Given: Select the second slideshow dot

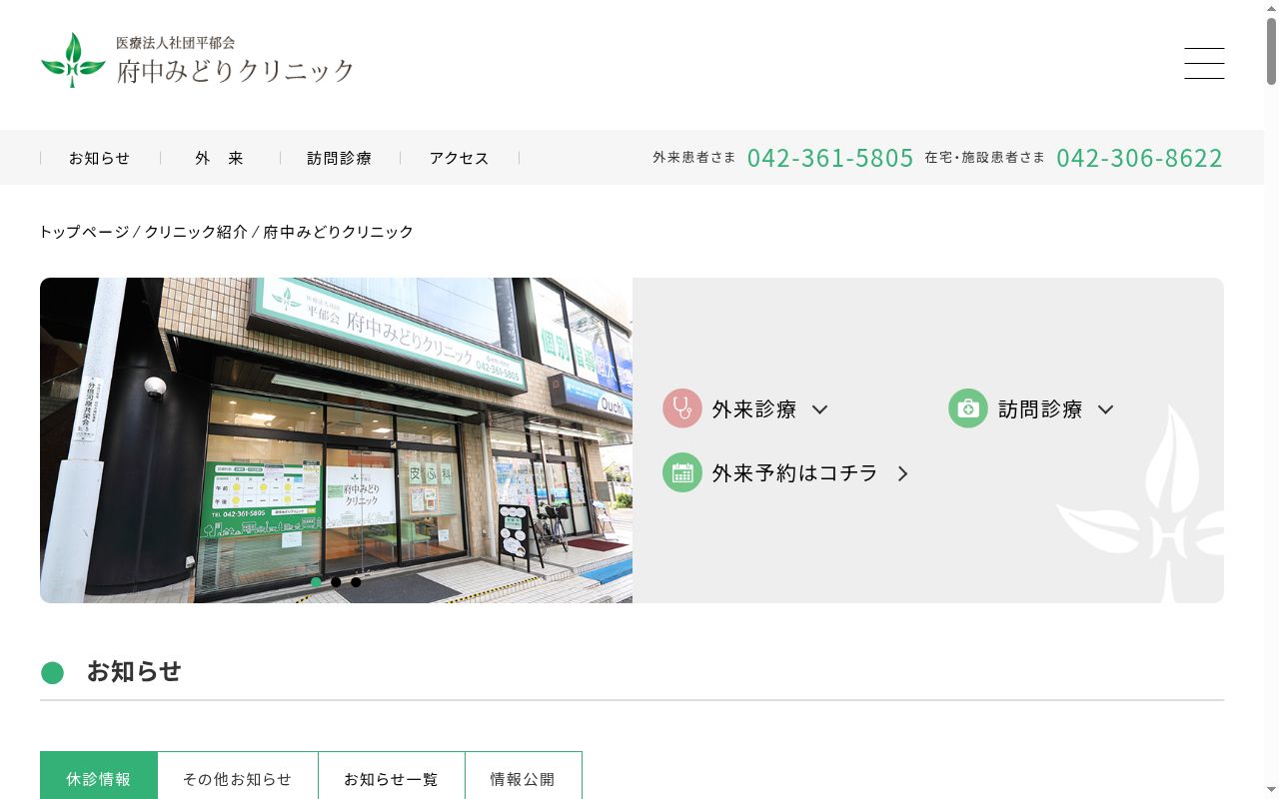Looking at the screenshot, I should click(x=336, y=582).
